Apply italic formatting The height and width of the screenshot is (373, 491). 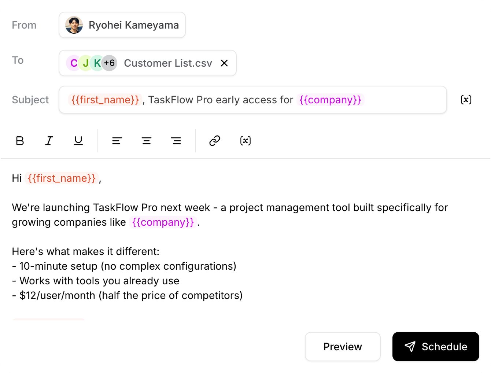tap(49, 141)
